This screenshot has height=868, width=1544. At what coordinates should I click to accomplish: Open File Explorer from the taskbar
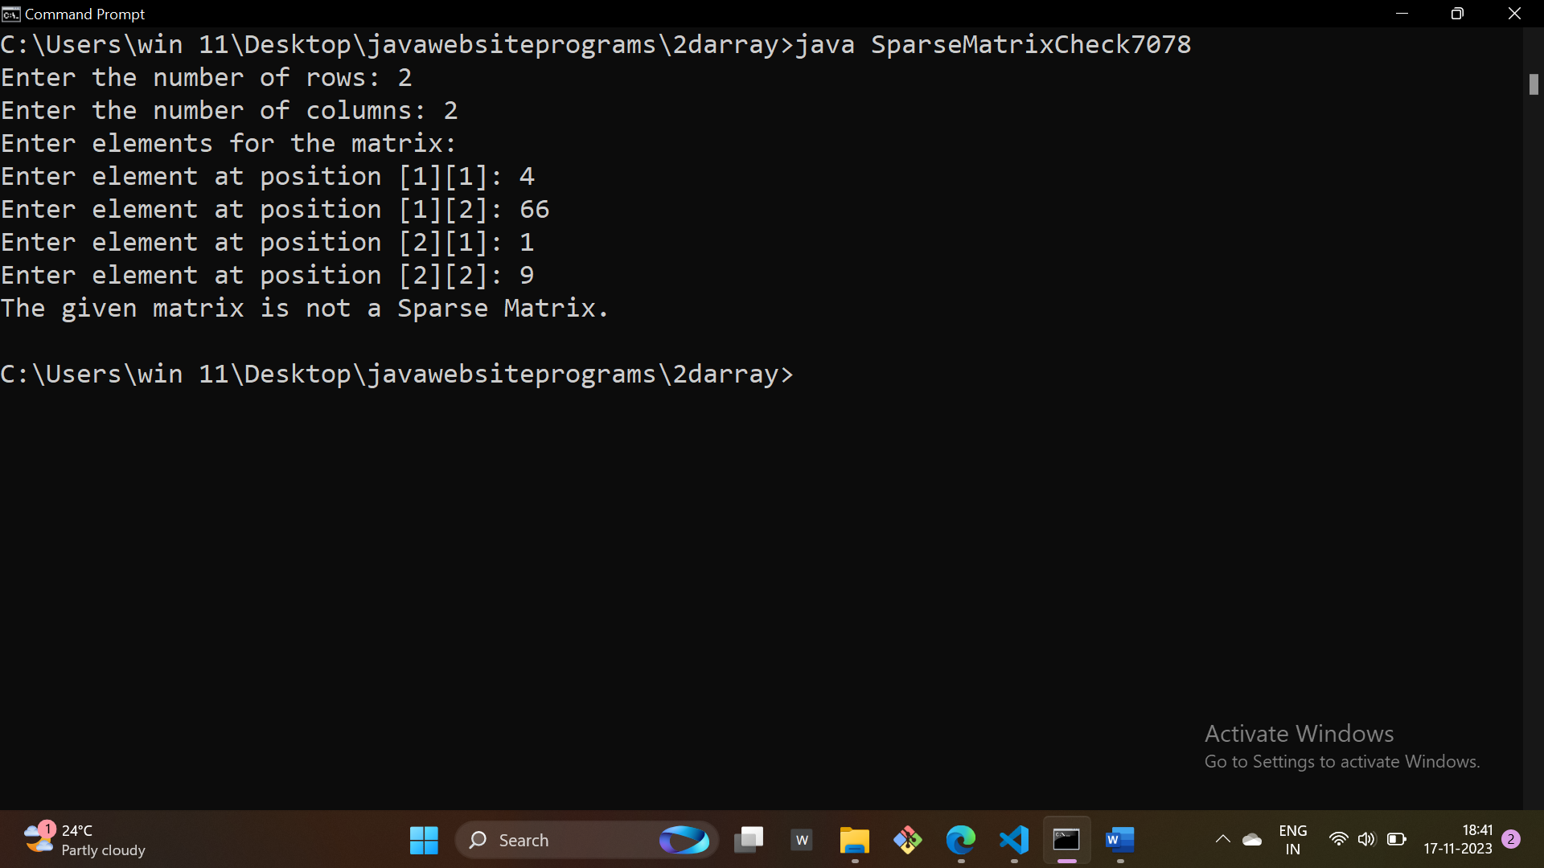click(x=854, y=840)
